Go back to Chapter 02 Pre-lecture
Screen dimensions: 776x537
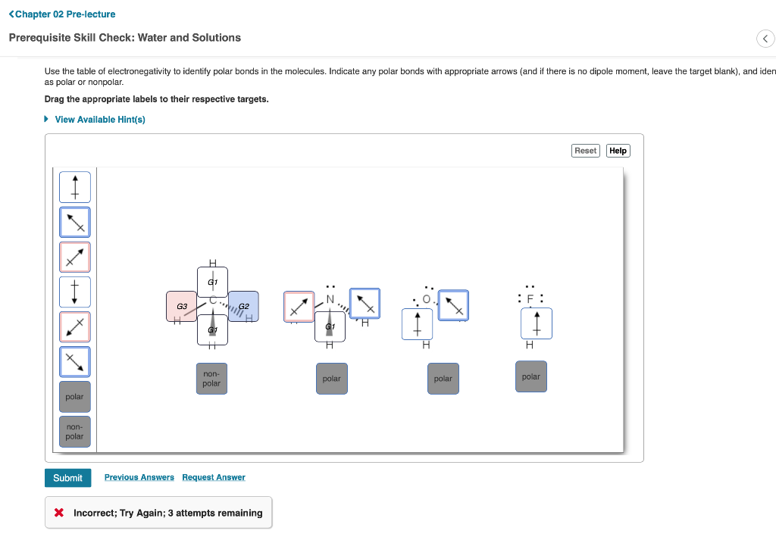pos(62,14)
